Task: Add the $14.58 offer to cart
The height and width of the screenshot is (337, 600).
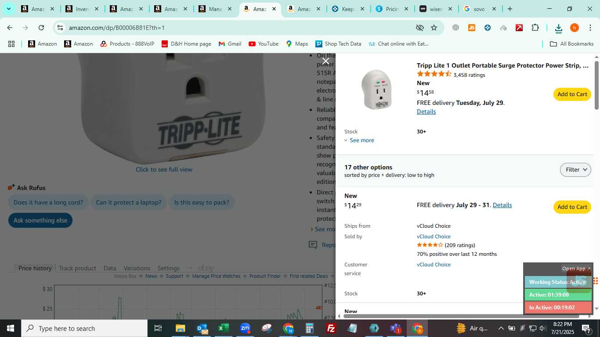Action: pyautogui.click(x=572, y=94)
